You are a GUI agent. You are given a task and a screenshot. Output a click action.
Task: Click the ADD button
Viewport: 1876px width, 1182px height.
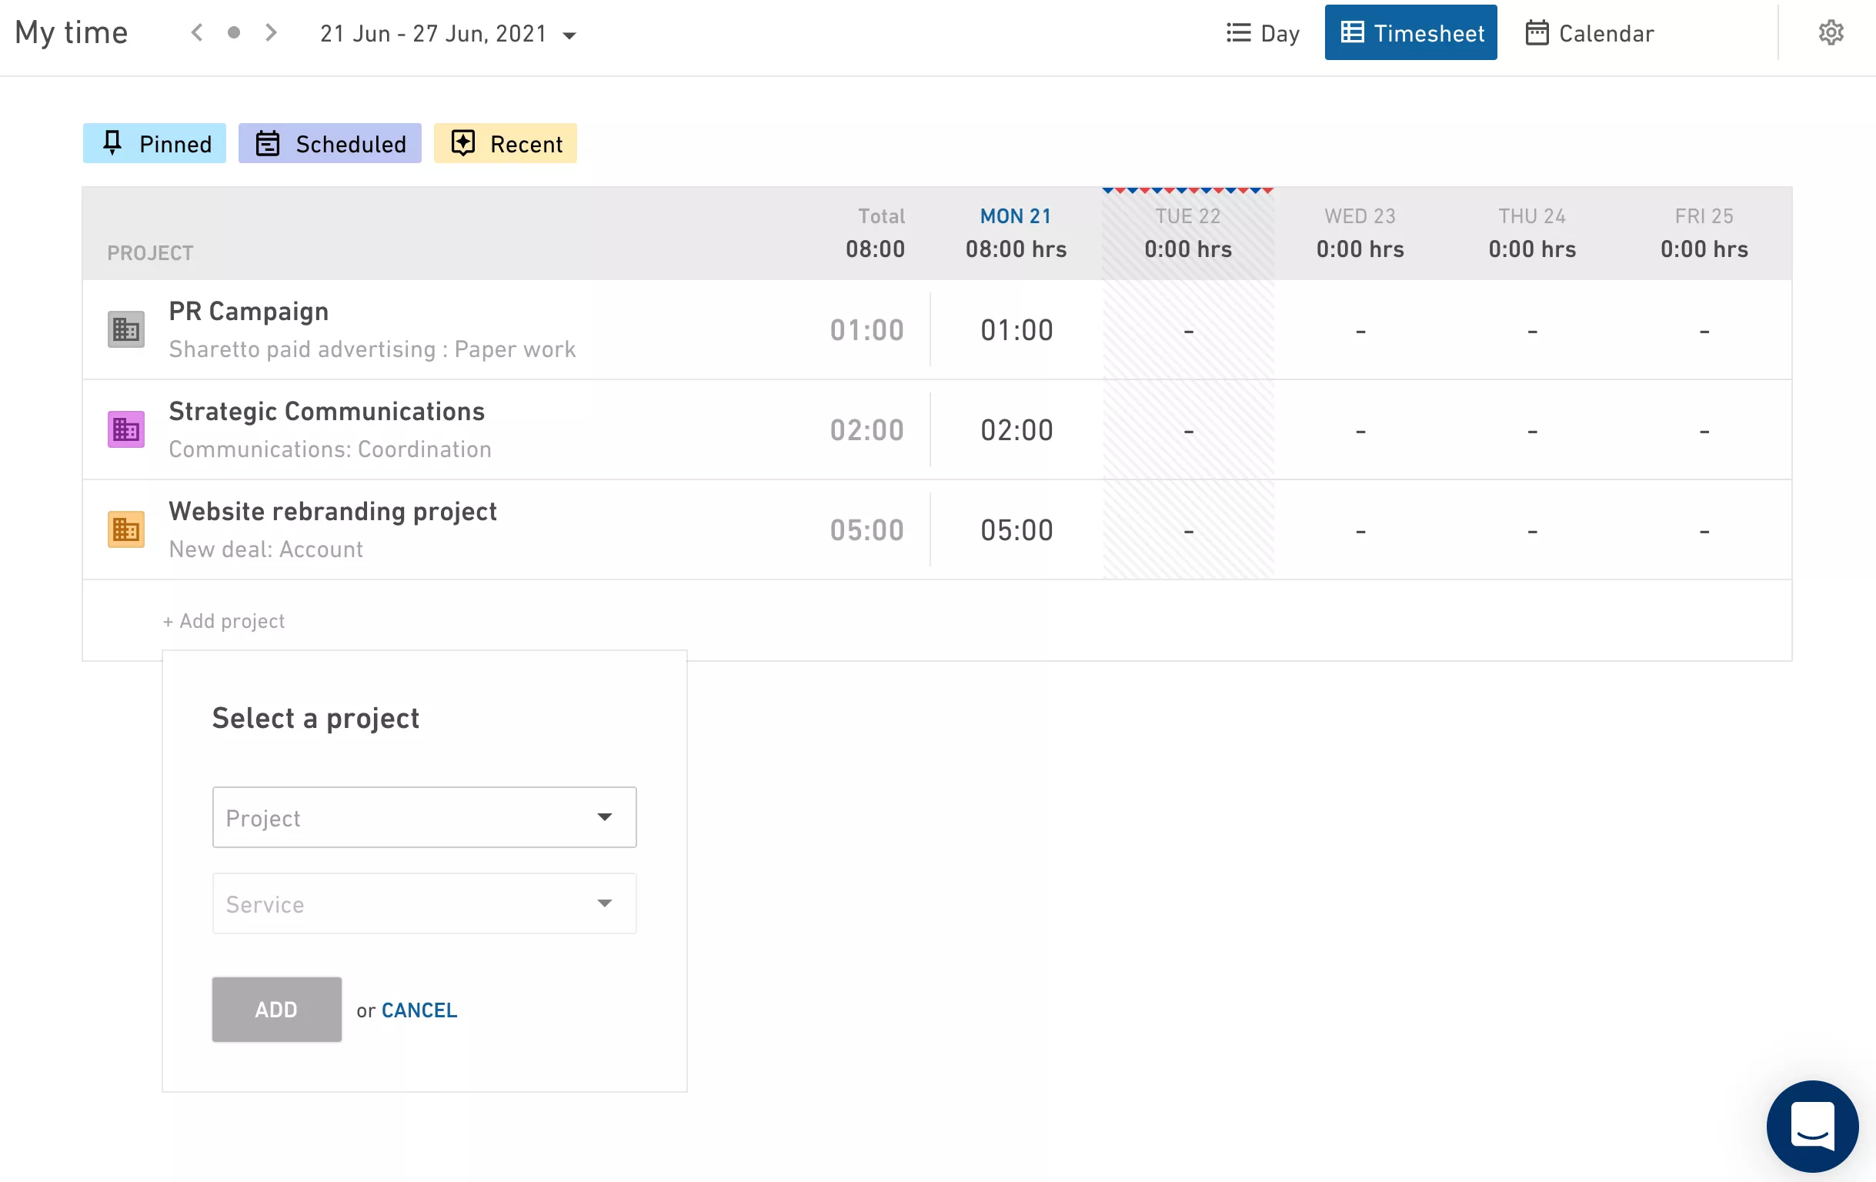[276, 1010]
